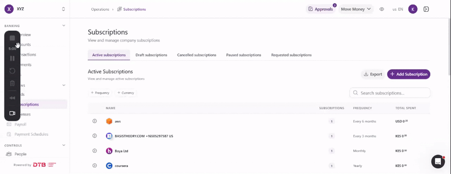Viewport: 451px width, 174px height.
Task: Click the BASISTHEORY.COM logo icon
Action: [109, 136]
